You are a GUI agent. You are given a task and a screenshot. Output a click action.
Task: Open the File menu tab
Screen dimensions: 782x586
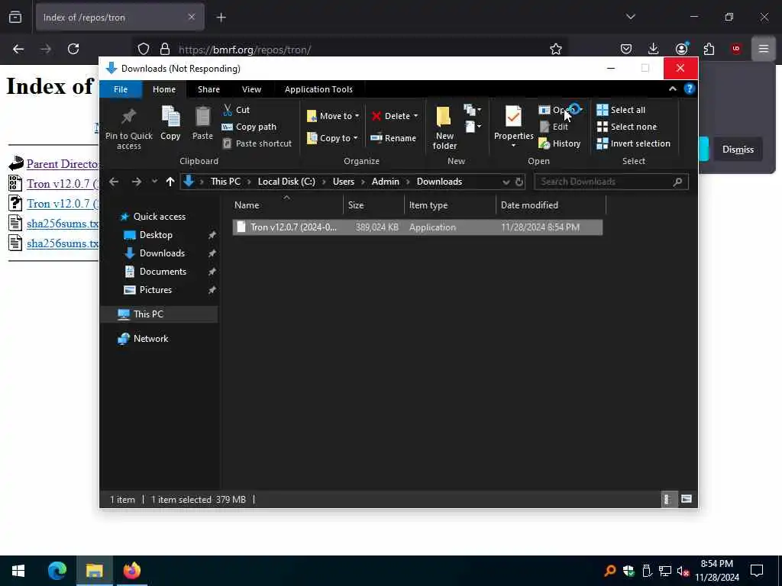pyautogui.click(x=121, y=89)
